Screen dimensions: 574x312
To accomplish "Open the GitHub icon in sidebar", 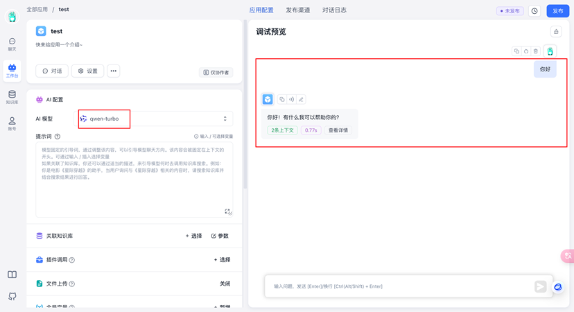I will (x=12, y=296).
